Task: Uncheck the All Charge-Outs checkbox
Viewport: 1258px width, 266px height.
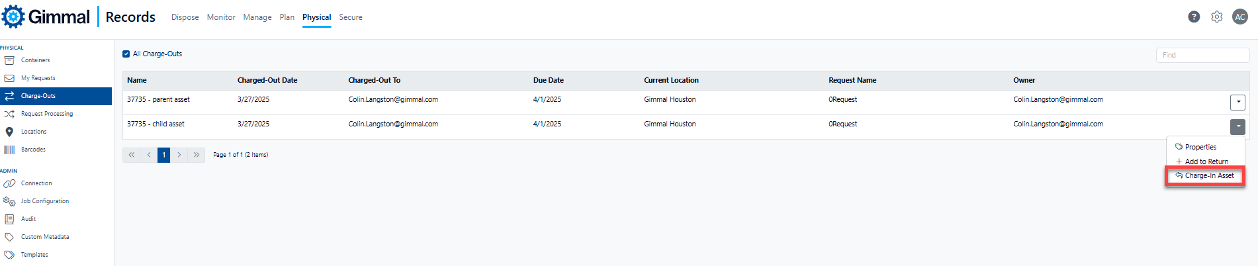Action: [x=126, y=54]
